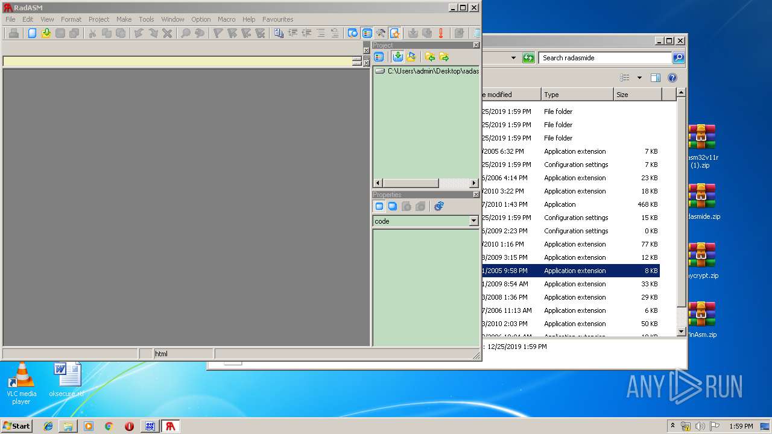Click the Save All toolbar icon
Screen dimensions: 772x434
(74, 33)
